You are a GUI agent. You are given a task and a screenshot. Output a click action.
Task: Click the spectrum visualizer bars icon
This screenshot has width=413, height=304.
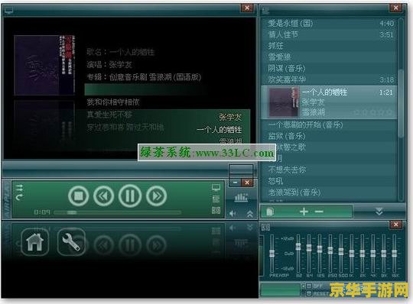pos(241,198)
